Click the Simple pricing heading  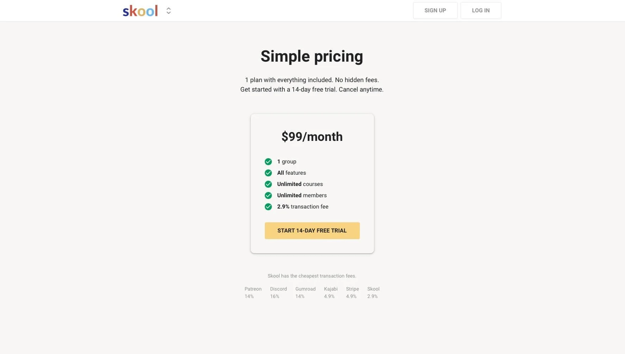click(x=312, y=56)
